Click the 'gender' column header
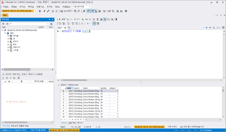Screen dimensions: 226x132 (x=105, y=88)
